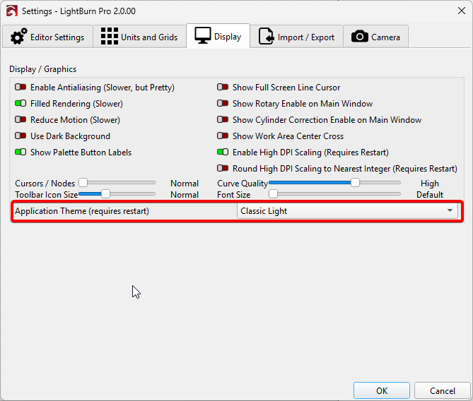This screenshot has height=401, width=473.
Task: Confirm settings with OK button
Action: coord(382,390)
